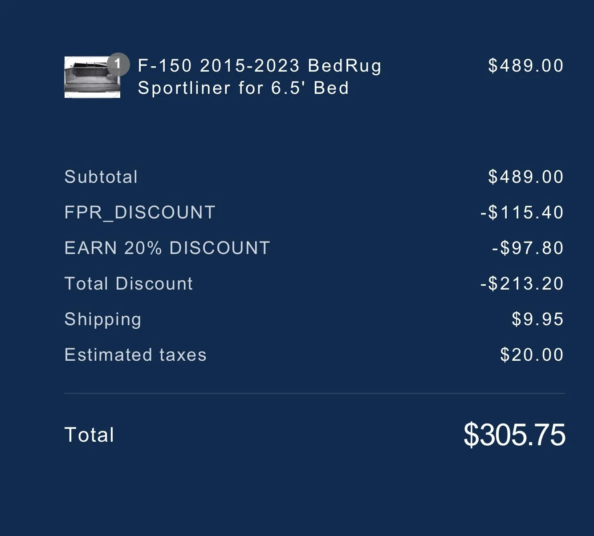Viewport: 594px width, 536px height.
Task: Click the Total label
Action: coord(90,435)
